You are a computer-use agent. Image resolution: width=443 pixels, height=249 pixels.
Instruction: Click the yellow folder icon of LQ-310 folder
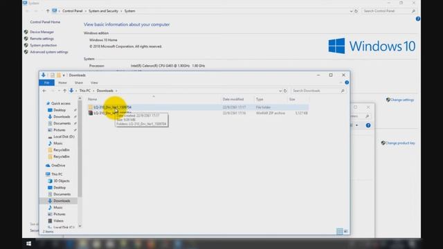tap(91, 107)
